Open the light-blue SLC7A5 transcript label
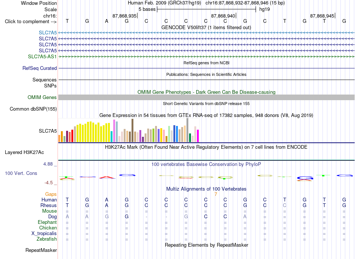Image resolution: width=355 pixels, height=259 pixels. (x=48, y=33)
